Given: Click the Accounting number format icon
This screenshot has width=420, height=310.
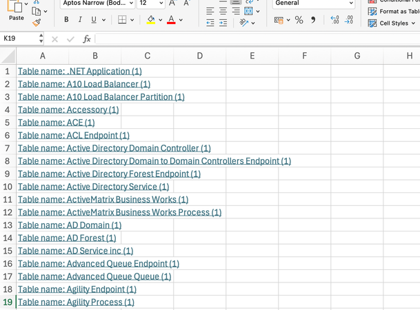Looking at the screenshot, I should 279,20.
